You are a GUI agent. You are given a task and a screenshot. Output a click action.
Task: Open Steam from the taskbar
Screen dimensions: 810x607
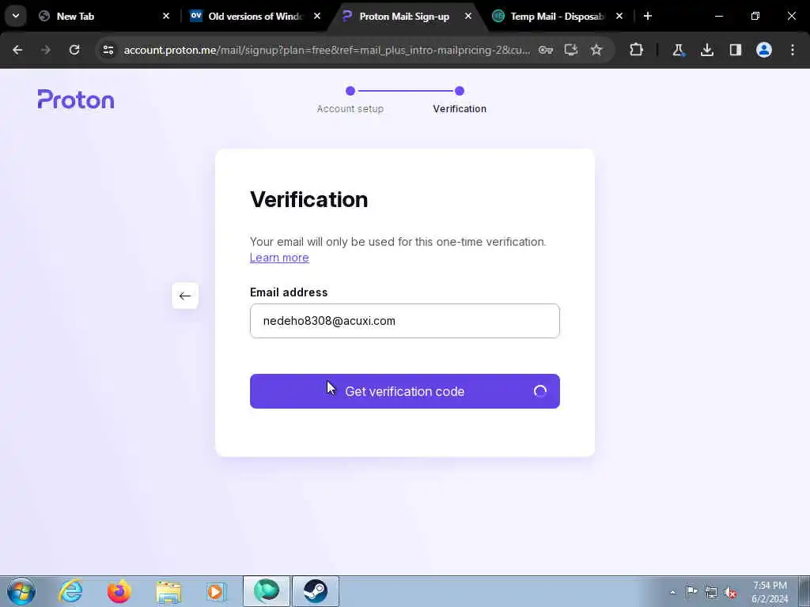pyautogui.click(x=316, y=591)
